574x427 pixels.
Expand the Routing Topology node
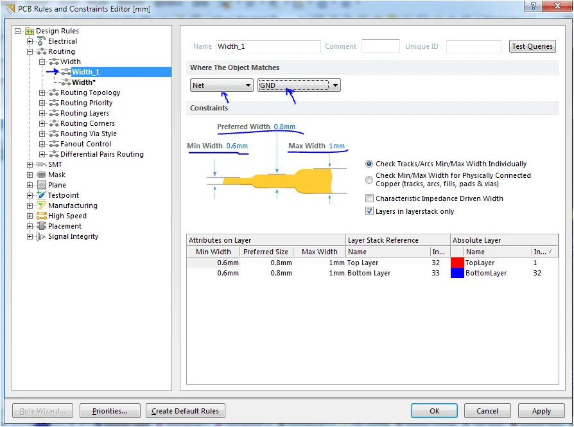click(x=42, y=92)
